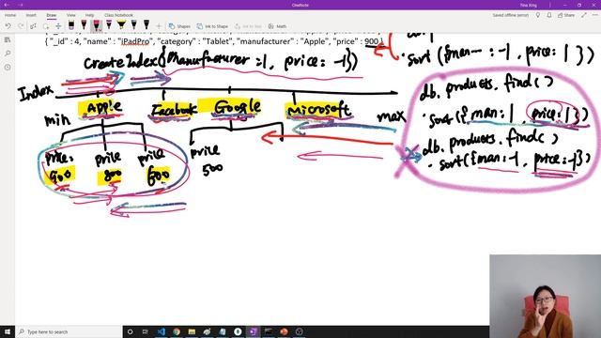
Task: Choose the Add or Remove Space tool
Action: click(x=58, y=26)
